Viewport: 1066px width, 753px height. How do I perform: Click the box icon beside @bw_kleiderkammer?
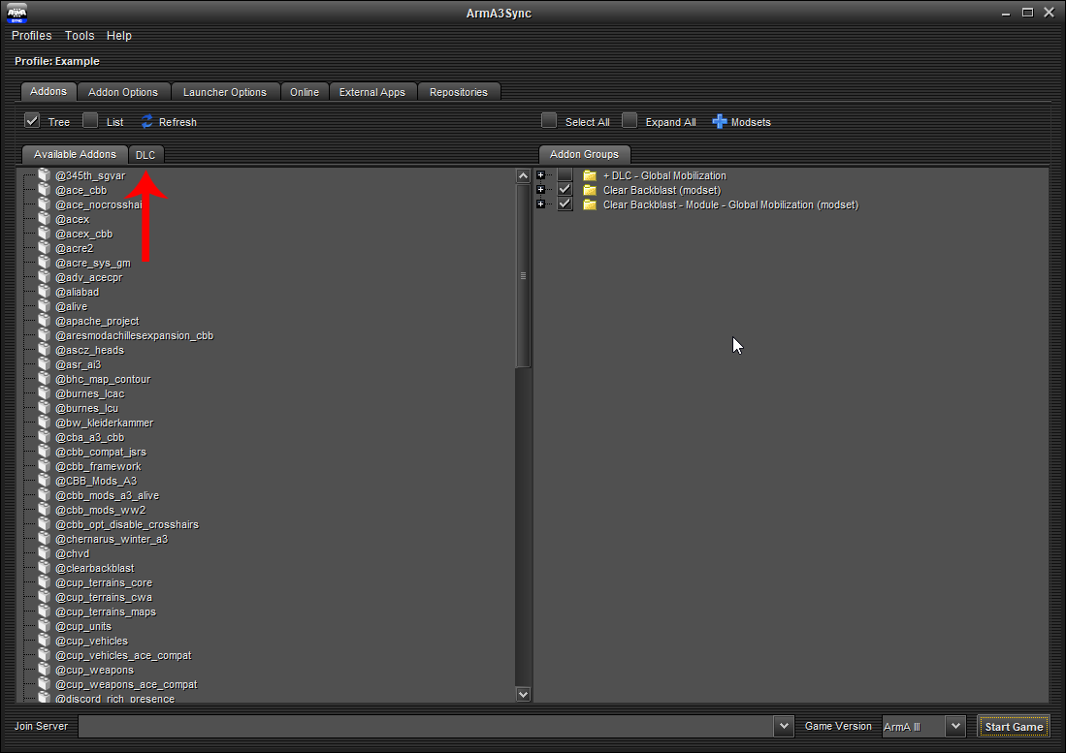(x=45, y=423)
